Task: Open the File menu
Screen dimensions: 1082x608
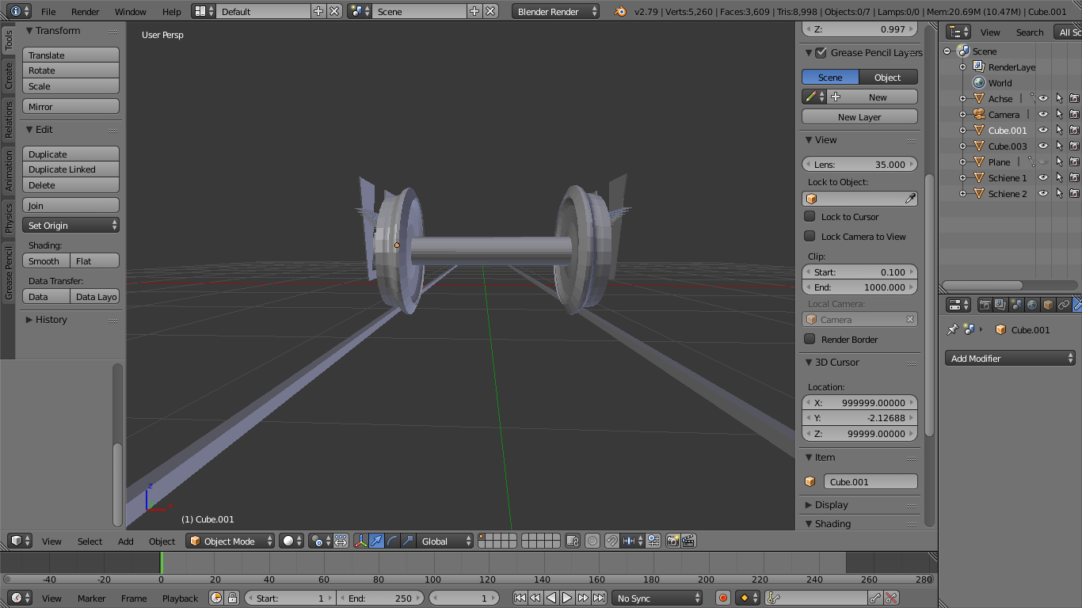Action: [x=48, y=12]
